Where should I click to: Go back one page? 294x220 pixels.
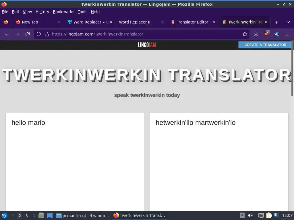[7, 34]
